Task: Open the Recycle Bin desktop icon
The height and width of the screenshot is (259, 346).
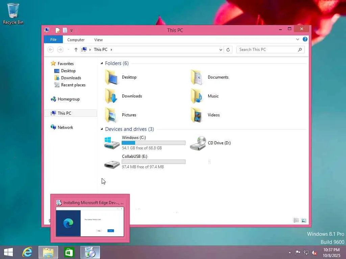Action: [13, 13]
